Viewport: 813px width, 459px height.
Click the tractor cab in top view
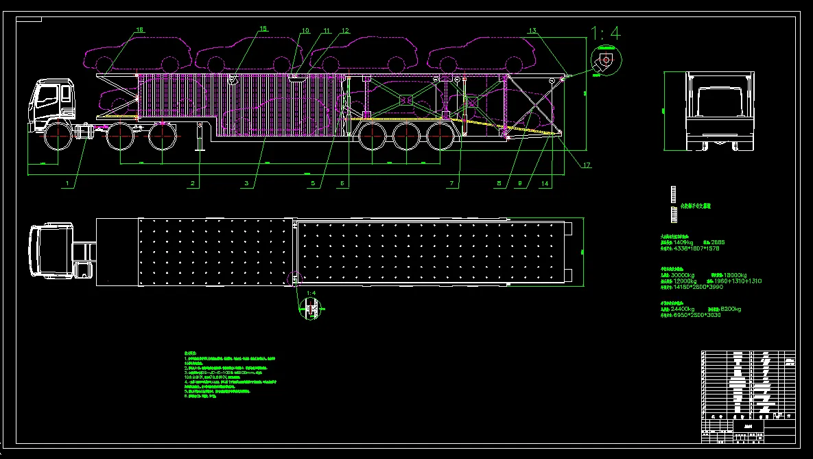click(x=51, y=252)
